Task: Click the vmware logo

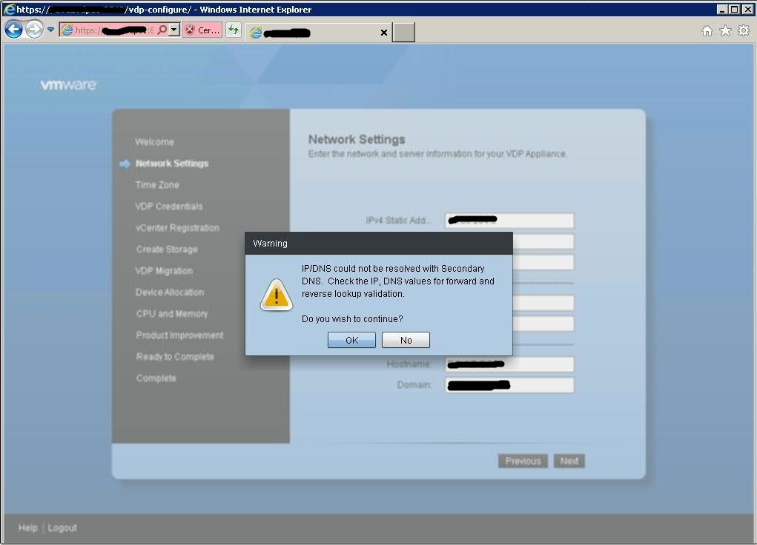Action: (68, 85)
